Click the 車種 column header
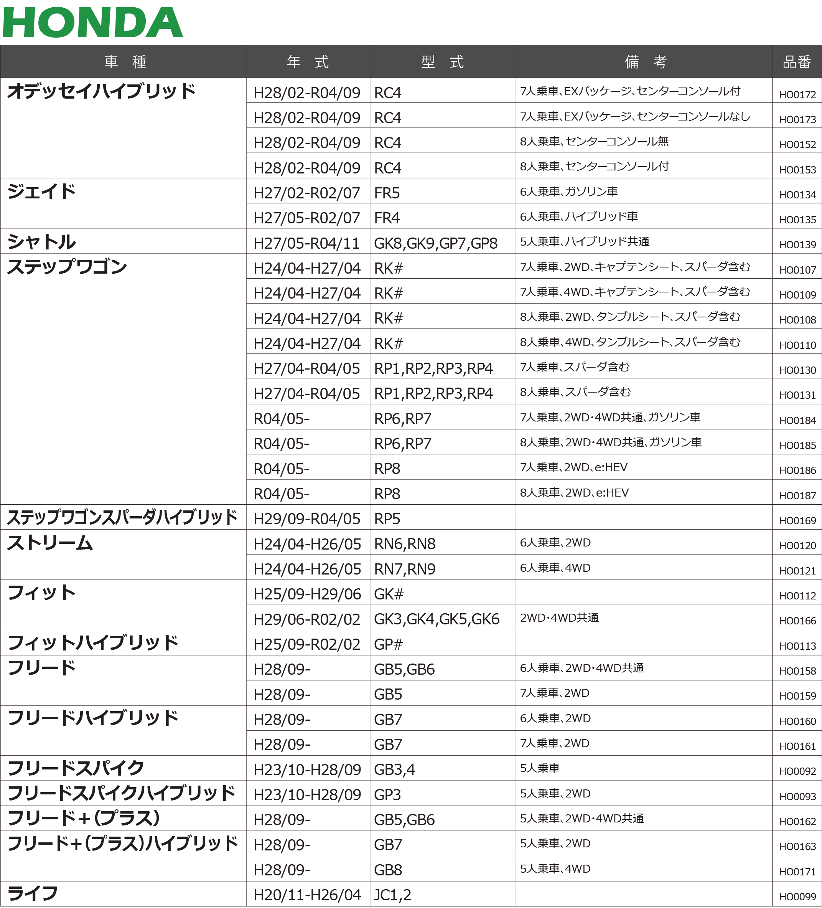Viewport: 822px width, 908px height. (125, 62)
